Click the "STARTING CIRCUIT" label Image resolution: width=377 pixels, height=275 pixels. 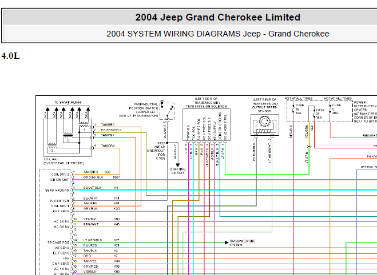coord(178,171)
